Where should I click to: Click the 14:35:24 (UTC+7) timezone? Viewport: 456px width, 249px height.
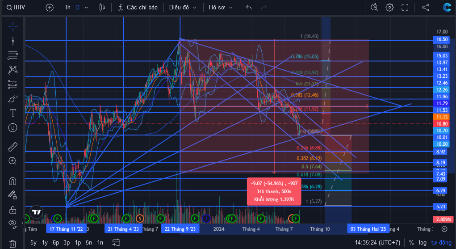[x=377, y=243]
